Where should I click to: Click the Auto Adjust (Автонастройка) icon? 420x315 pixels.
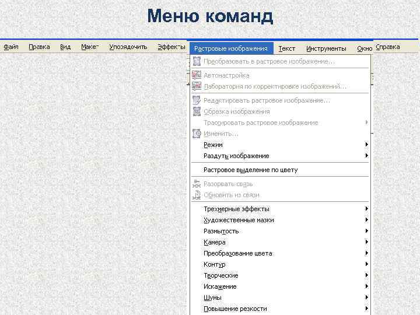tap(197, 75)
